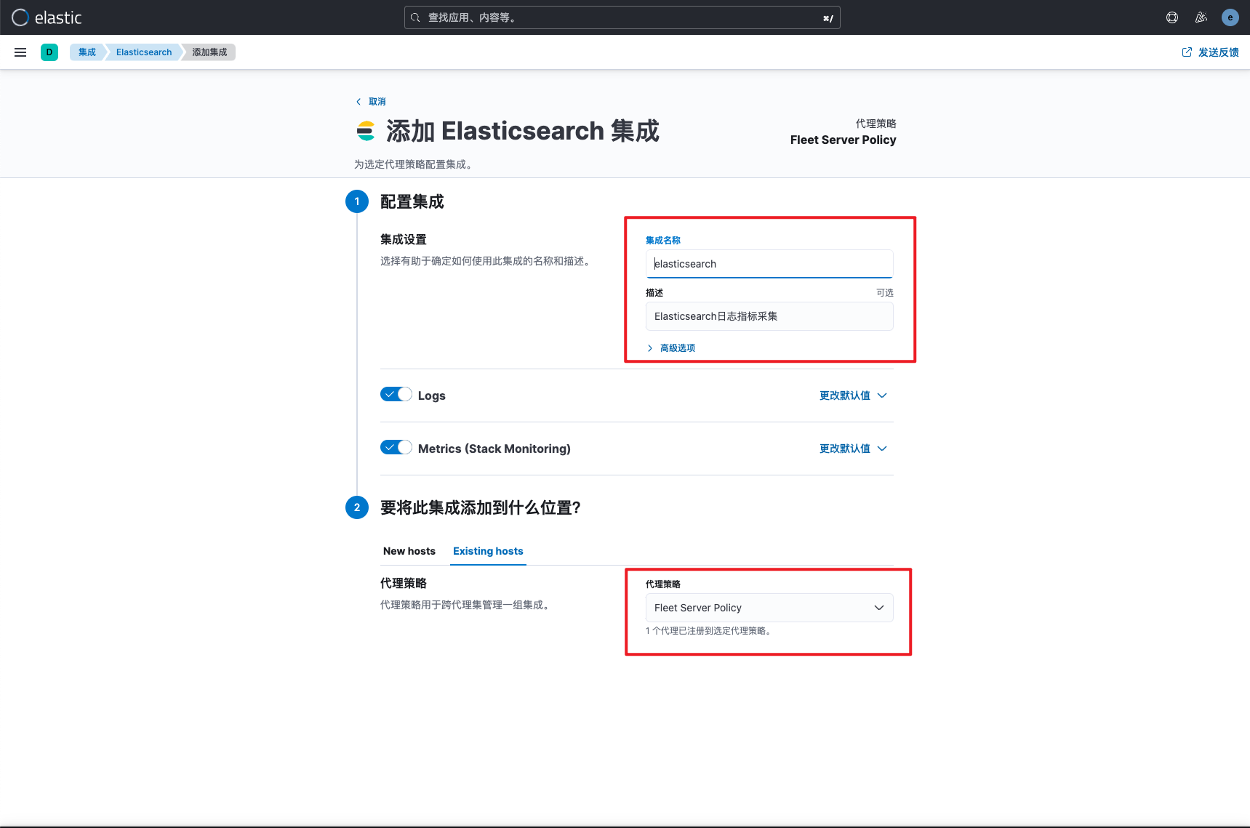Click the 描述 input field
Image resolution: width=1250 pixels, height=828 pixels.
[x=769, y=316]
